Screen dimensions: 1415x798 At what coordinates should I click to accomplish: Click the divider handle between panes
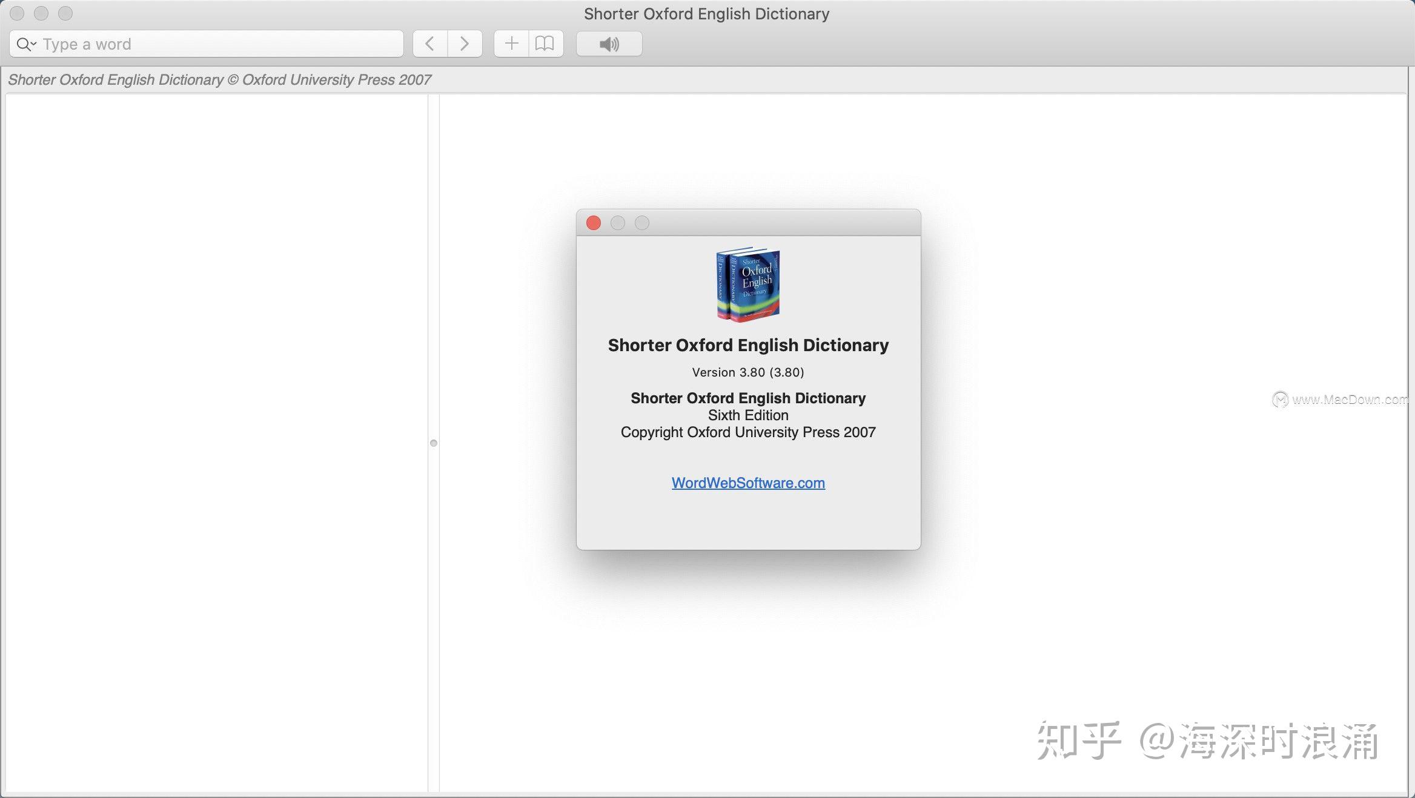click(434, 443)
